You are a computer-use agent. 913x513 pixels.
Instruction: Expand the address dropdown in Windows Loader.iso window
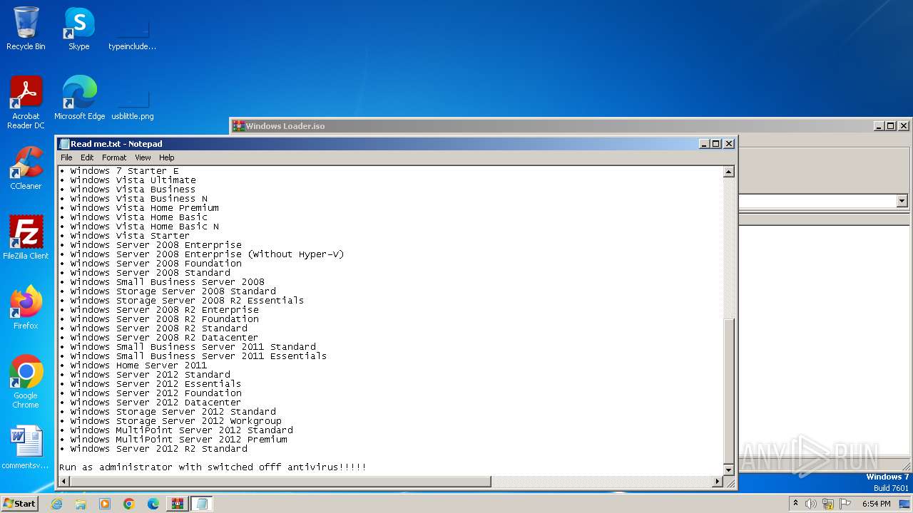click(x=902, y=202)
